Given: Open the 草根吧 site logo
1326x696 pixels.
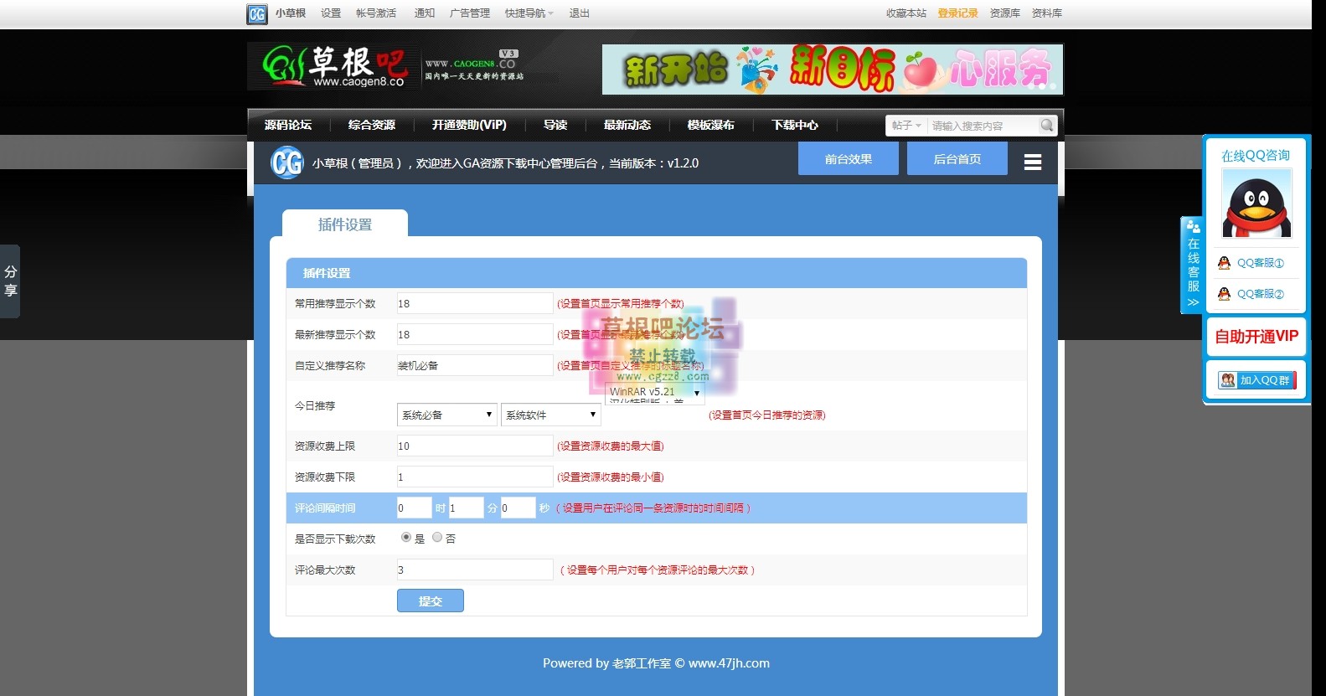Looking at the screenshot, I should [x=335, y=66].
